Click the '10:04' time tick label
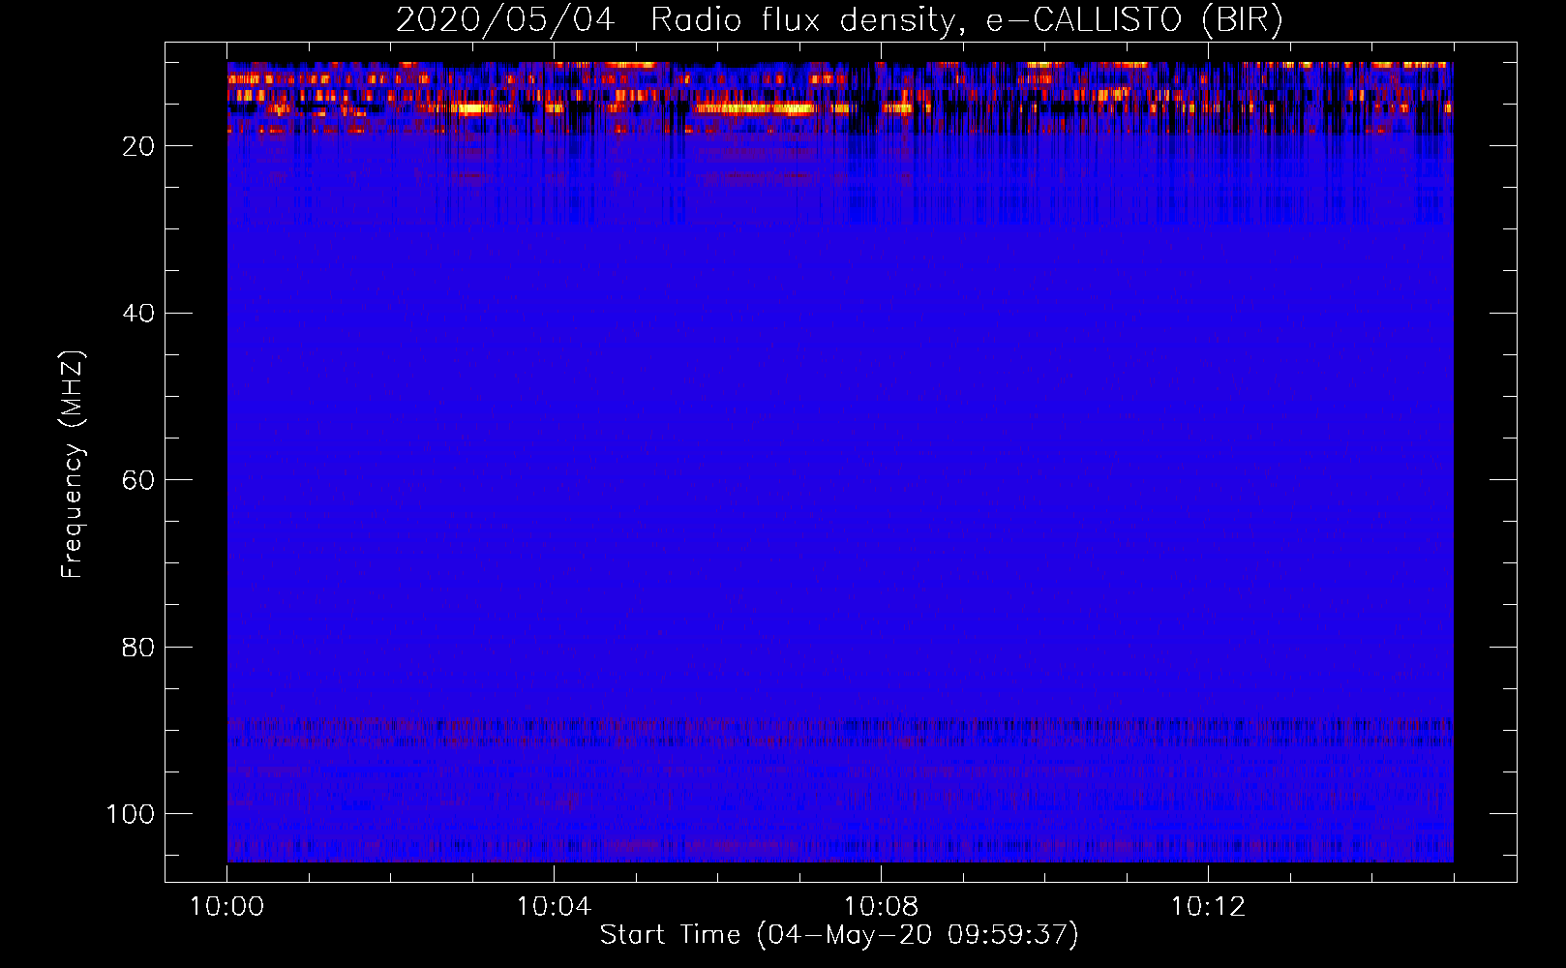This screenshot has width=1566, height=968. pos(554,907)
